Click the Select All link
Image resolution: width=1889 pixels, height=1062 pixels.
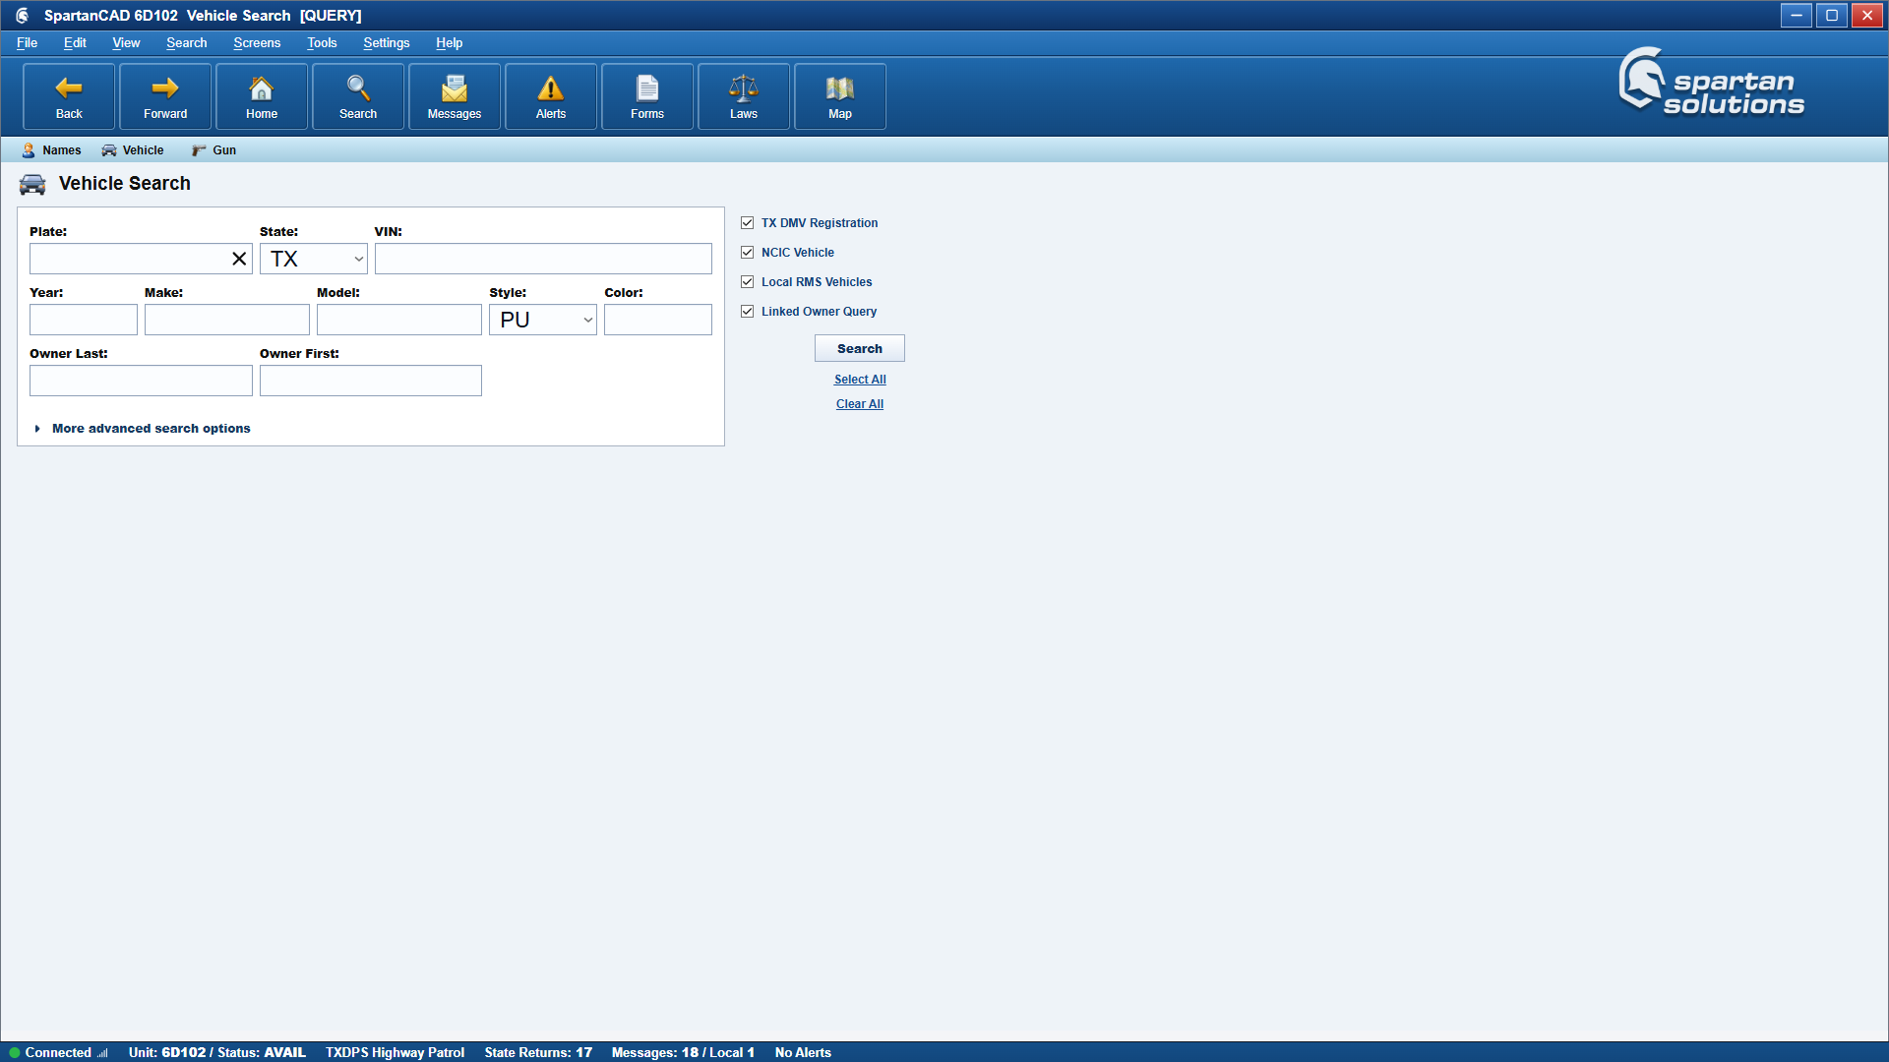click(860, 380)
